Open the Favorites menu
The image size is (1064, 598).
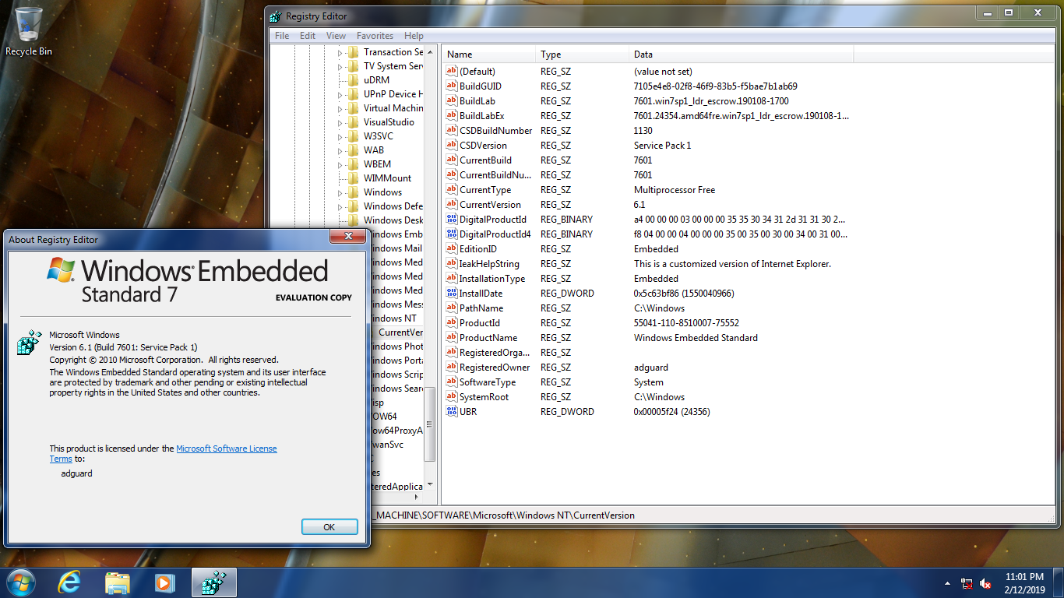[x=375, y=36]
